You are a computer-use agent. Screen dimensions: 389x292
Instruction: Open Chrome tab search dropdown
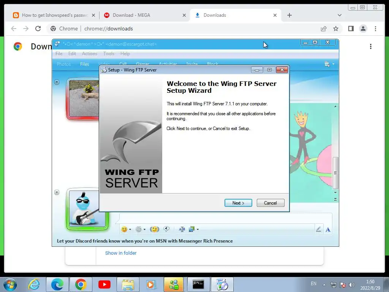(340, 15)
